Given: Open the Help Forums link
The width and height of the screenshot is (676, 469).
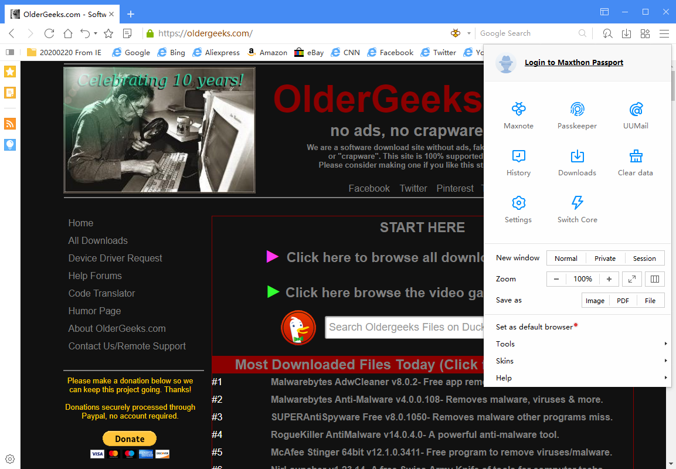Looking at the screenshot, I should 95,276.
